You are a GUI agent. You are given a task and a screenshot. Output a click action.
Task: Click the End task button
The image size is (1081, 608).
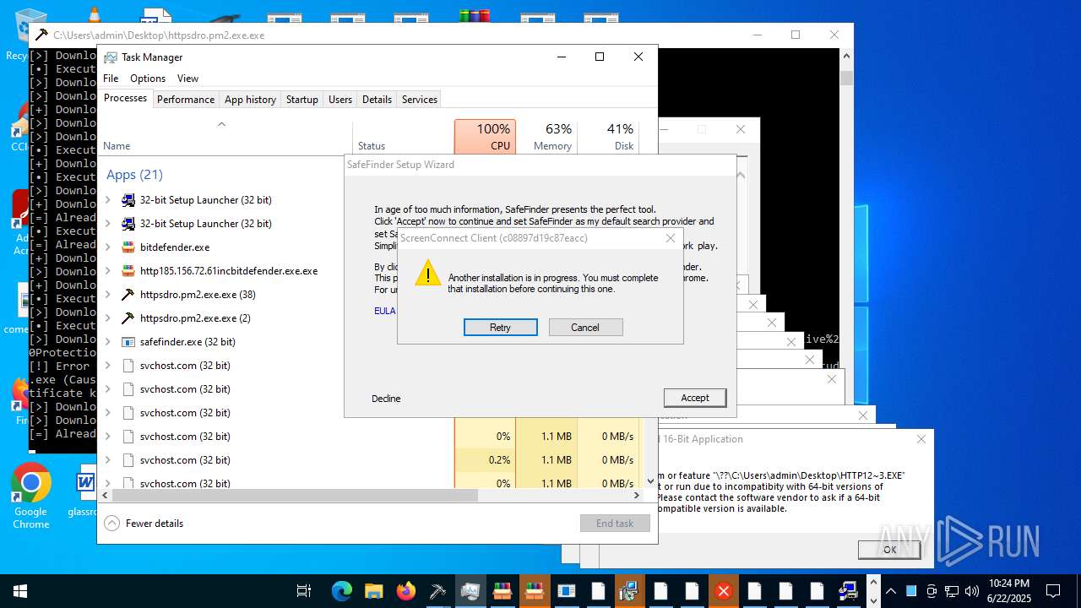(x=615, y=524)
